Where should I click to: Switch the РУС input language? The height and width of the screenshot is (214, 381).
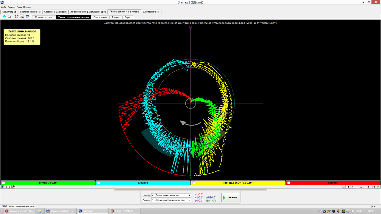[360, 211]
